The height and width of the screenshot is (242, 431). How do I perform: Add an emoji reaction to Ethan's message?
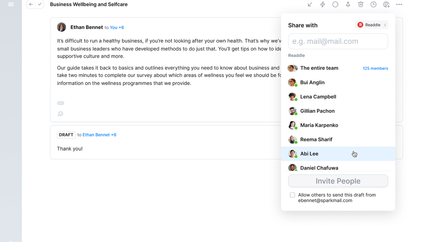tap(60, 114)
